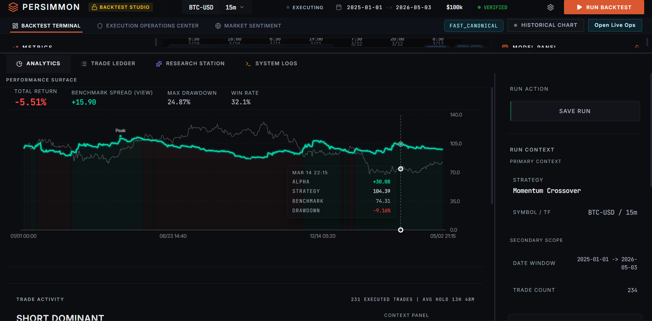
Task: Click the play icon in Run Backtest
Action: 579,7
